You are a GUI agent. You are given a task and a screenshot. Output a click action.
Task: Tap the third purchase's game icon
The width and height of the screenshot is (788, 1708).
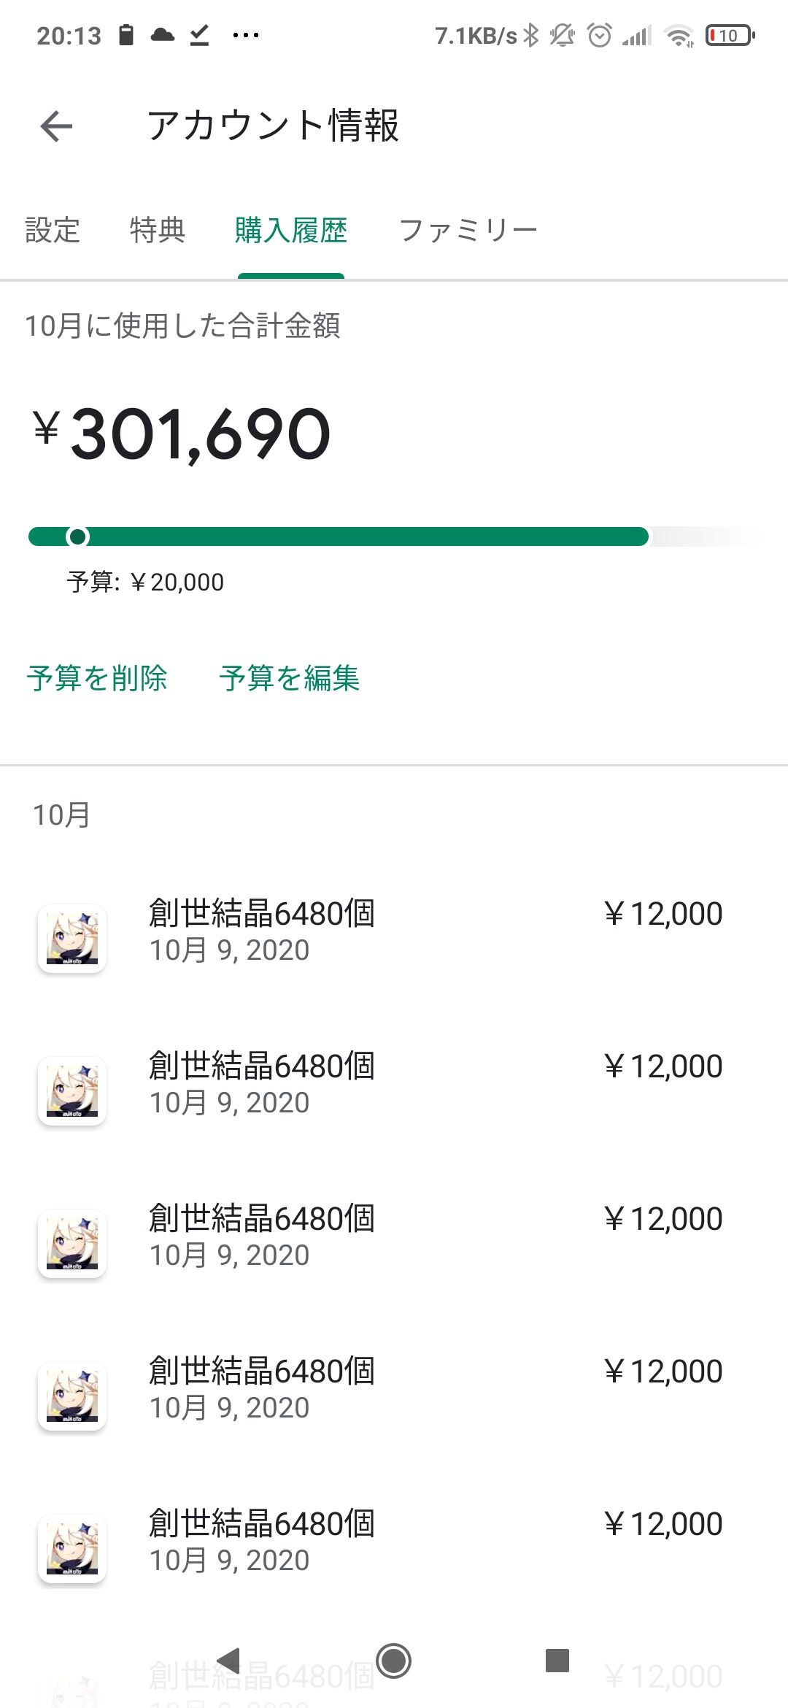(72, 1244)
